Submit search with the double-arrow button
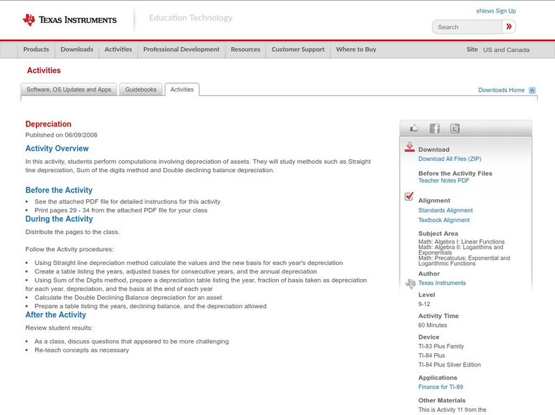This screenshot has width=555, height=415. 509,26
